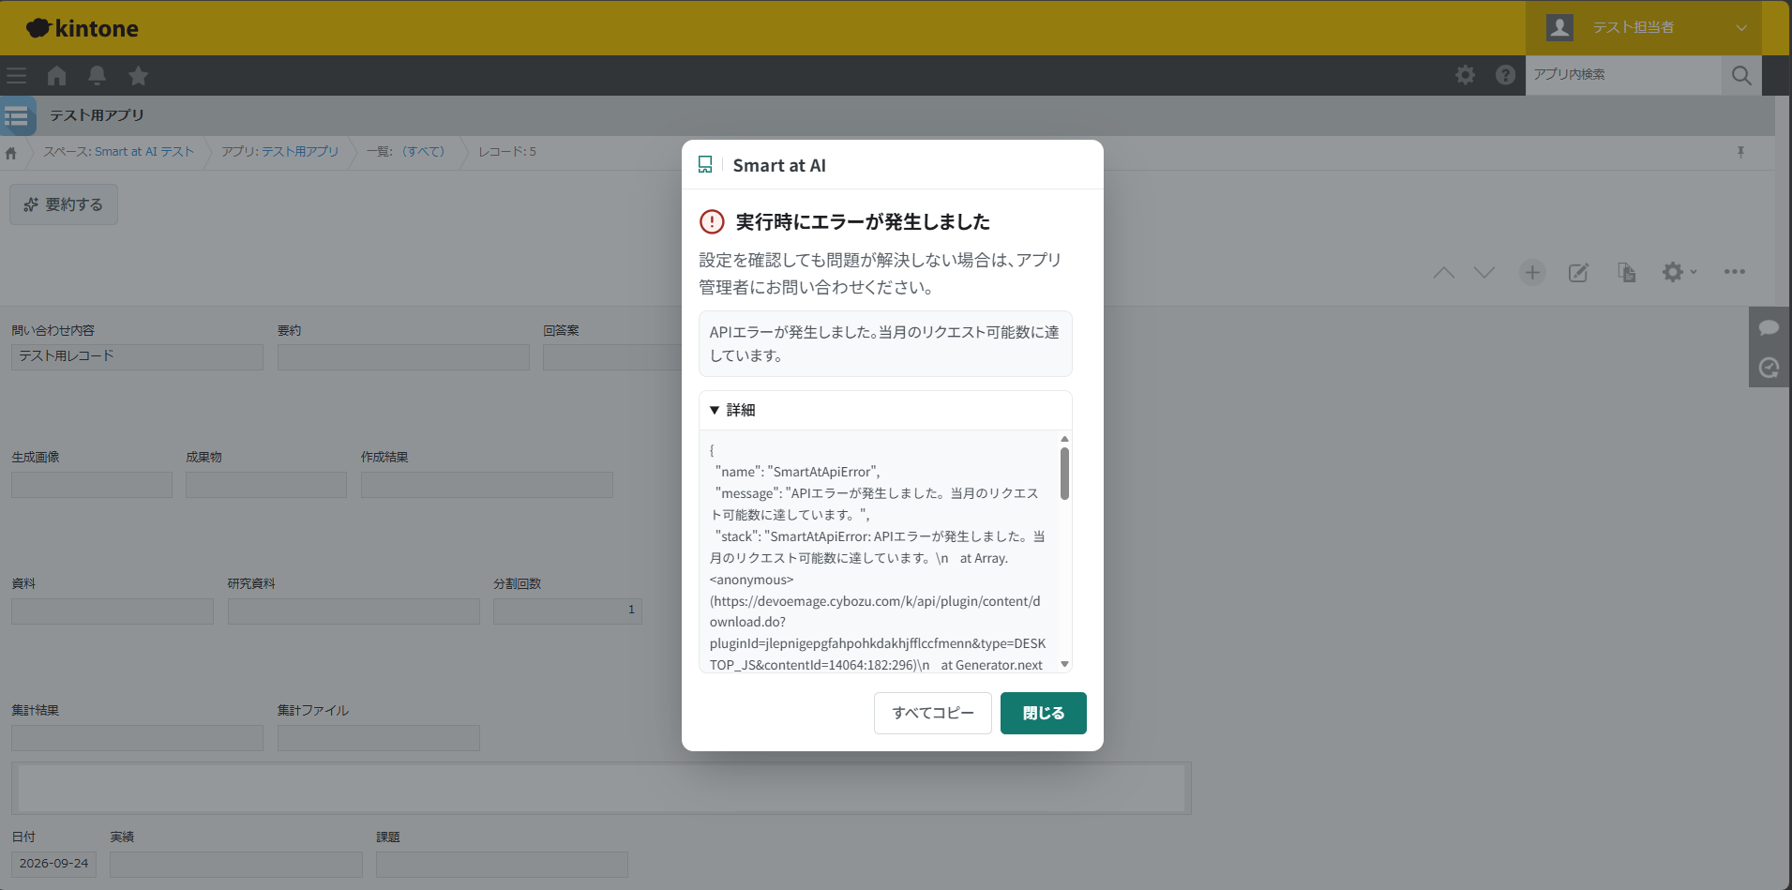The height and width of the screenshot is (890, 1792).
Task: Click the breadcrumb home icon
Action: [11, 153]
